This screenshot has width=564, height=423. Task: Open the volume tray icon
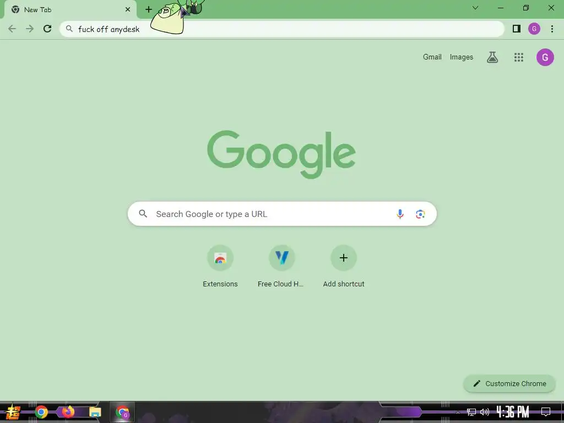485,412
